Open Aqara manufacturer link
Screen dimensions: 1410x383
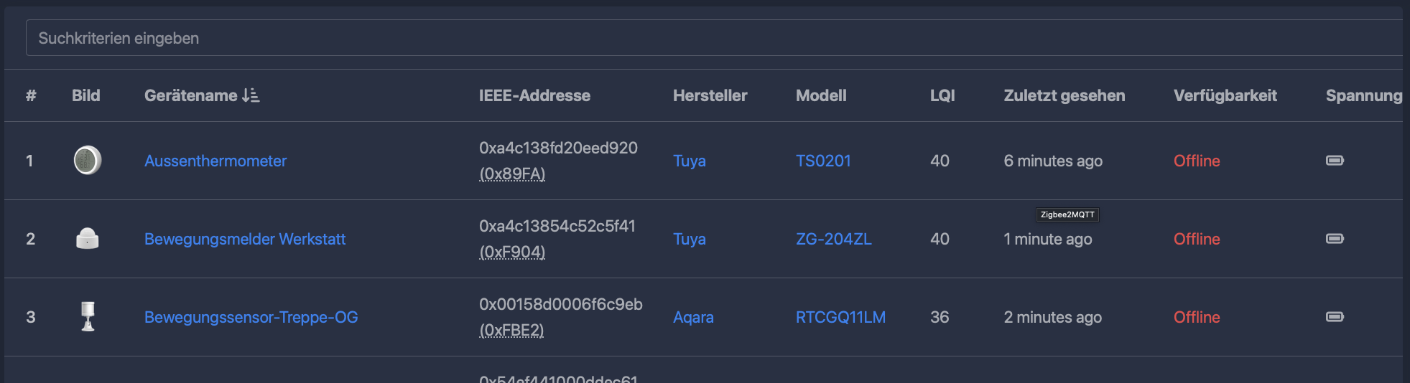click(x=693, y=317)
